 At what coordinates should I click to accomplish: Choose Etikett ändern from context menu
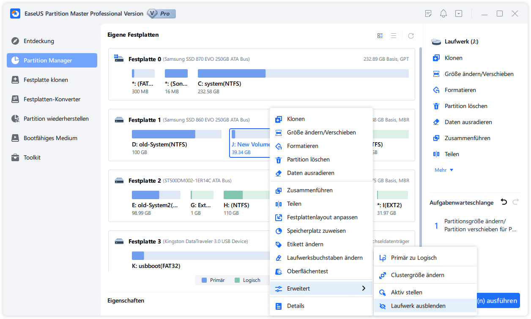[321, 244]
